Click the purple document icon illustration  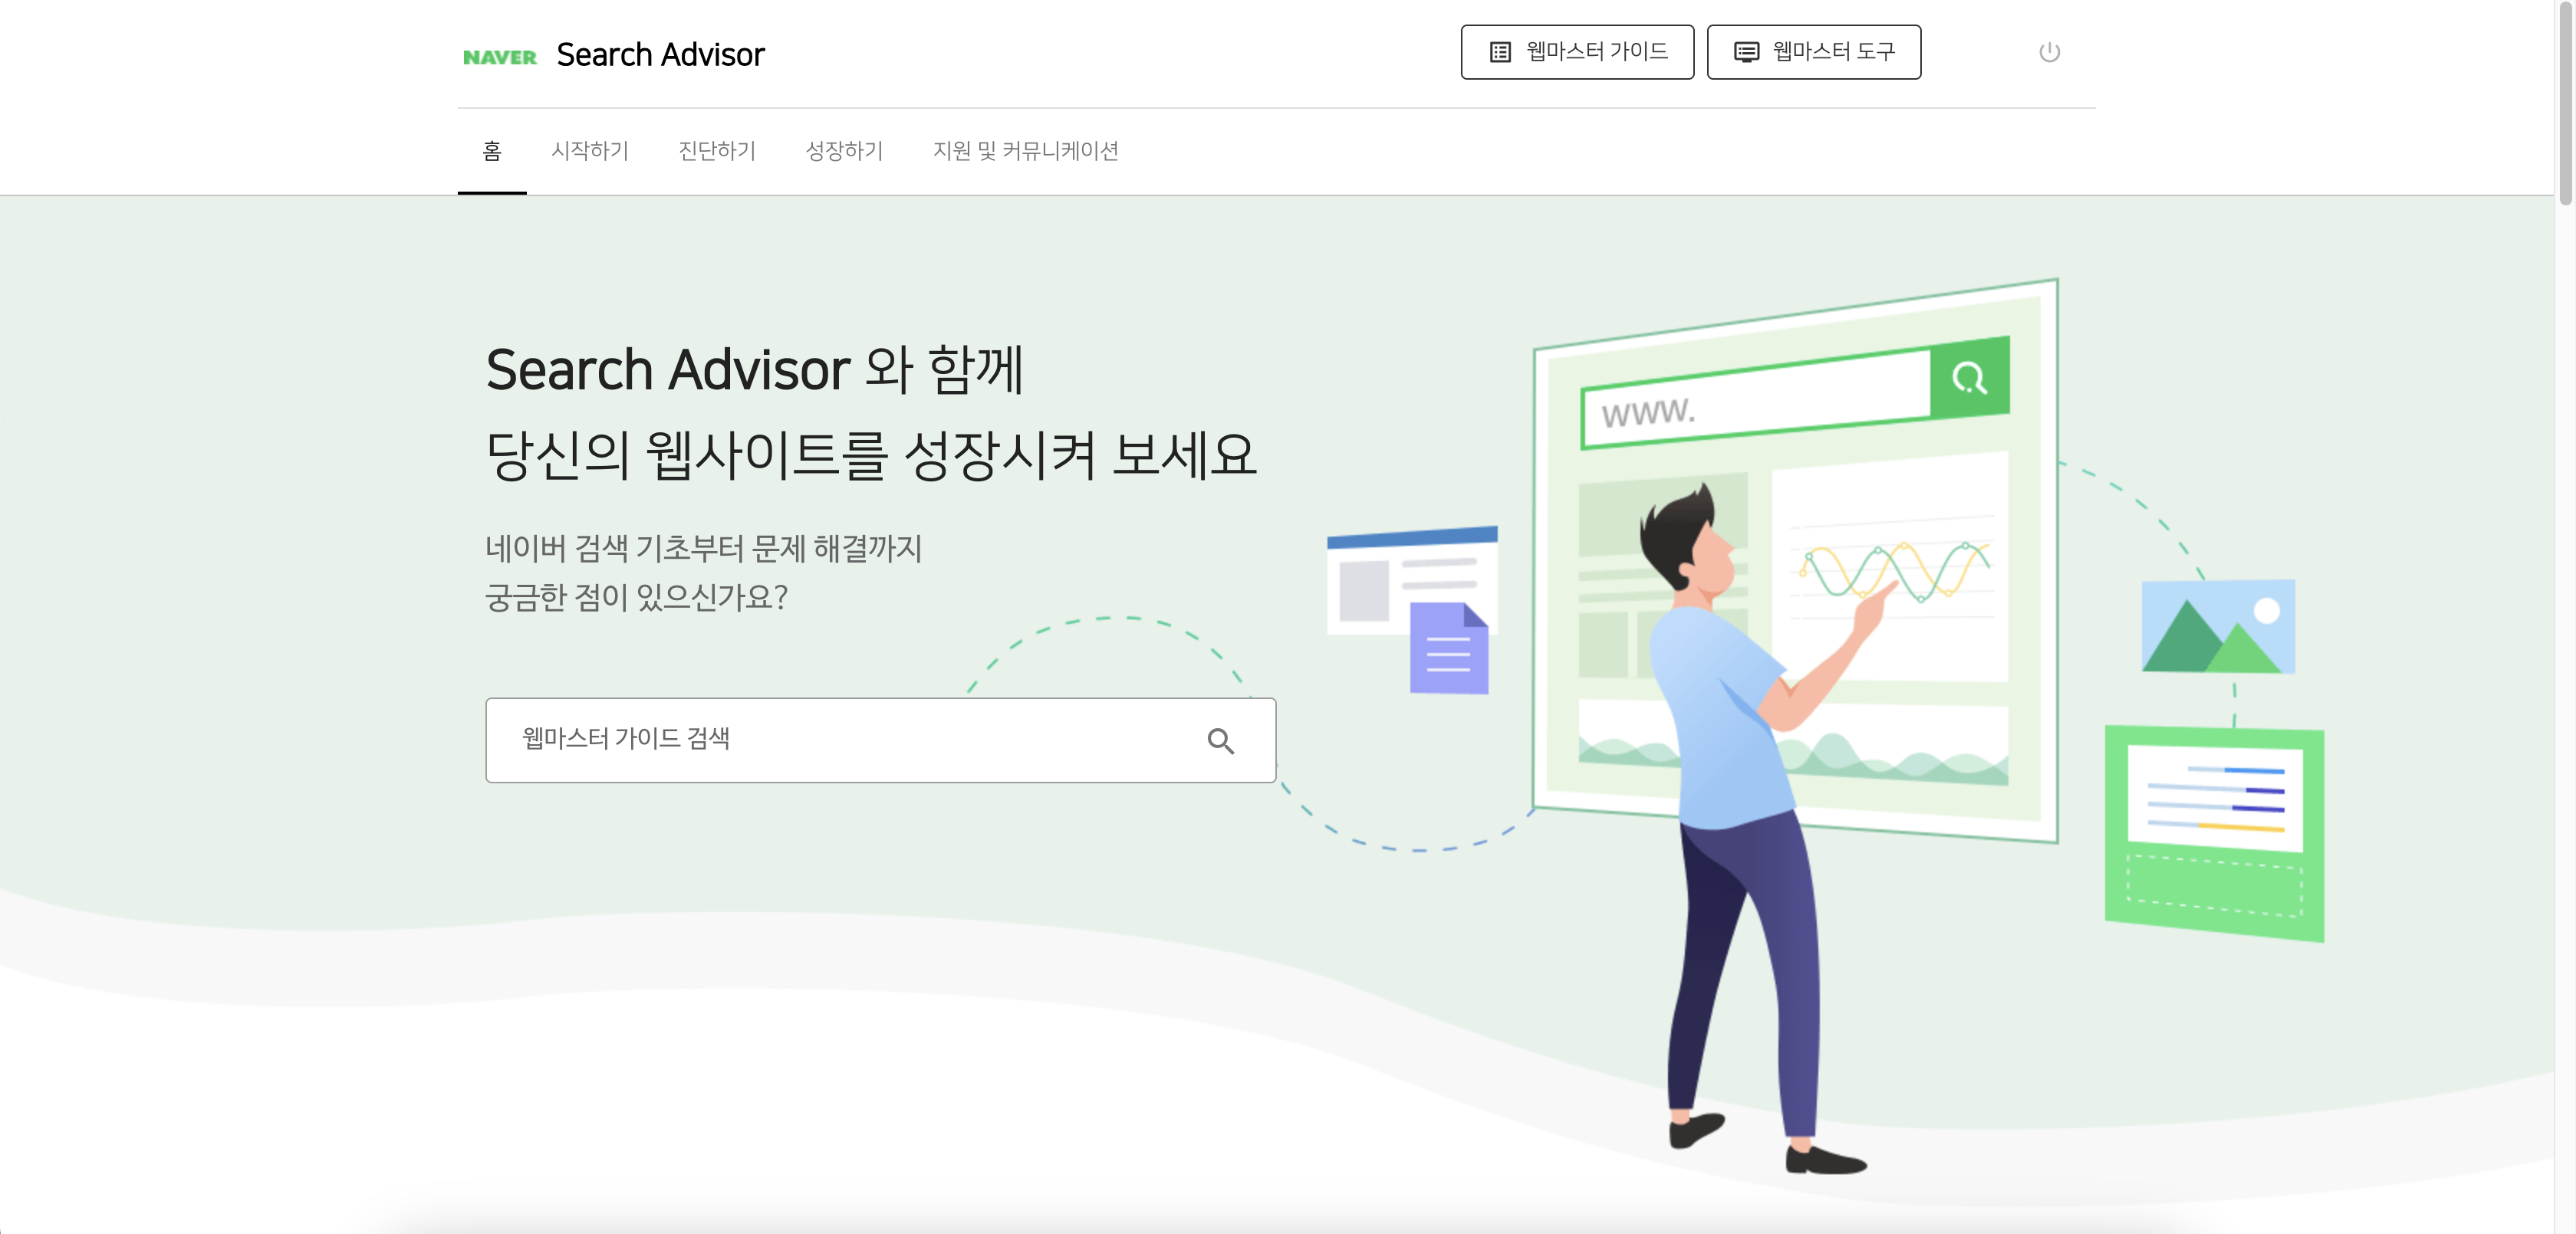coord(1448,648)
